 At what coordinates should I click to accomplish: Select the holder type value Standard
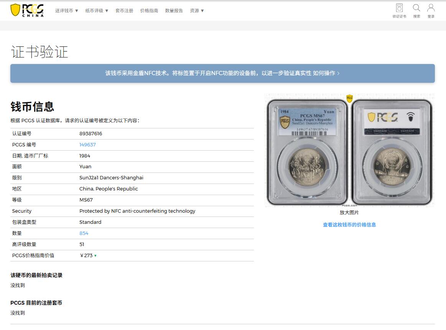pos(90,222)
